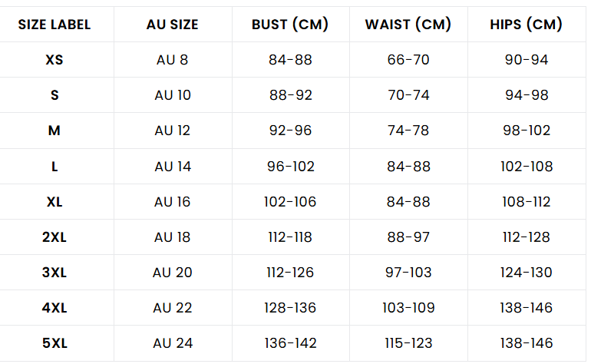Select waist value 70-74
This screenshot has height=364, width=591.
coord(408,95)
